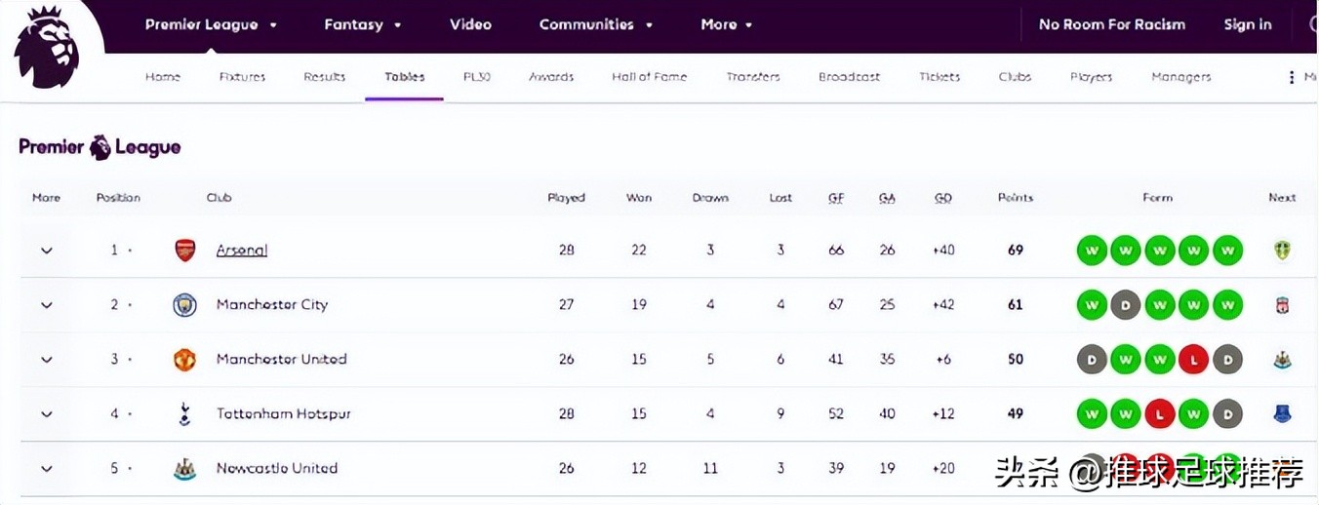This screenshot has height=505, width=1319.
Task: Click Newcastle United crest icon
Action: pos(184,469)
